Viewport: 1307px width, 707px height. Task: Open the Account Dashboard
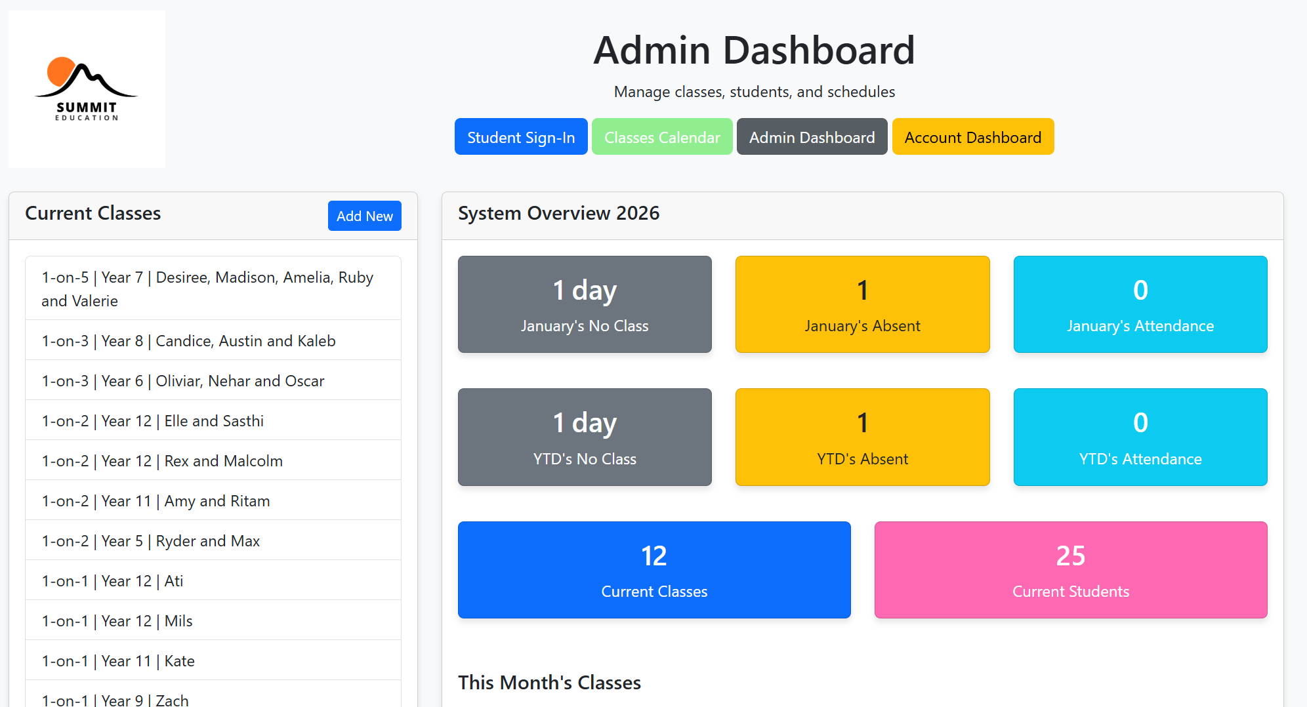click(972, 136)
